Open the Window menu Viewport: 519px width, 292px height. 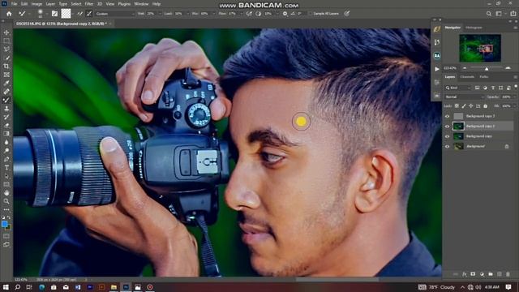click(x=141, y=4)
